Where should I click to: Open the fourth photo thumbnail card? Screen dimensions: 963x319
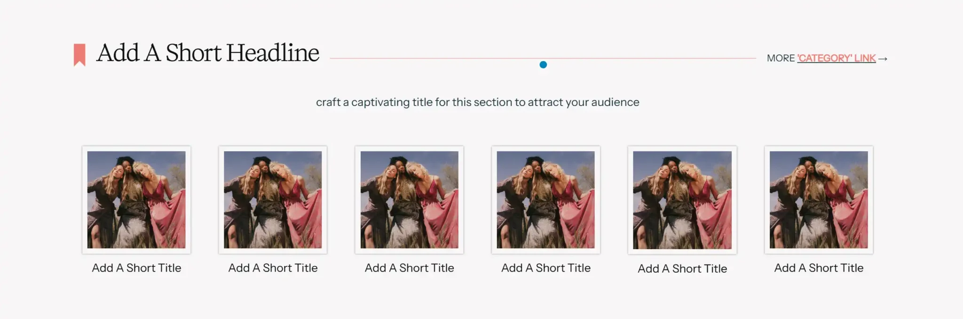point(546,200)
